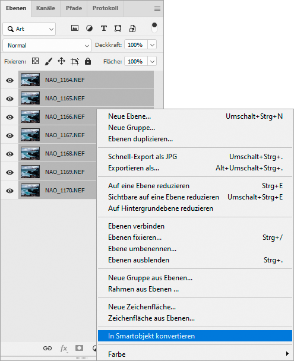The height and width of the screenshot is (361, 294).
Task: Turn layer filtering switch on or off
Action: [154, 28]
